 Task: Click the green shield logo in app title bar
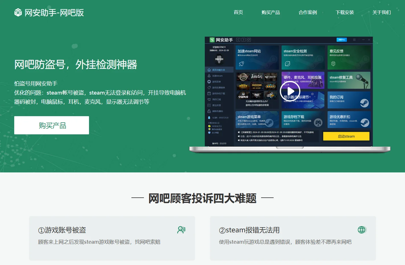212,40
